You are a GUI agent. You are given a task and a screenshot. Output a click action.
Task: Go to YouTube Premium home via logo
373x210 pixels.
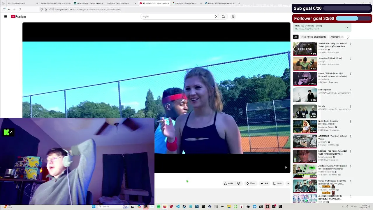coord(18,17)
